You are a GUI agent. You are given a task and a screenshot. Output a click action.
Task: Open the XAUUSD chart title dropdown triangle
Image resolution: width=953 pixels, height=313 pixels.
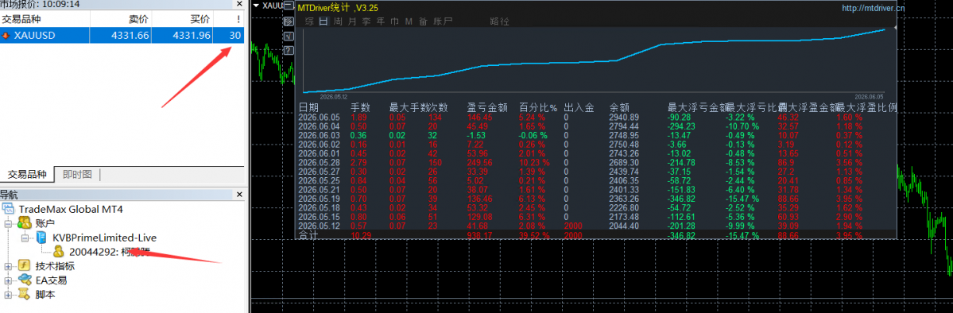[x=257, y=6]
